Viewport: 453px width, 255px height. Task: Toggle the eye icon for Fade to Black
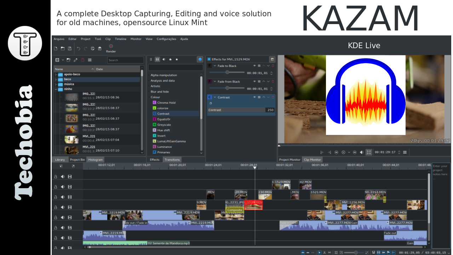[x=254, y=66]
